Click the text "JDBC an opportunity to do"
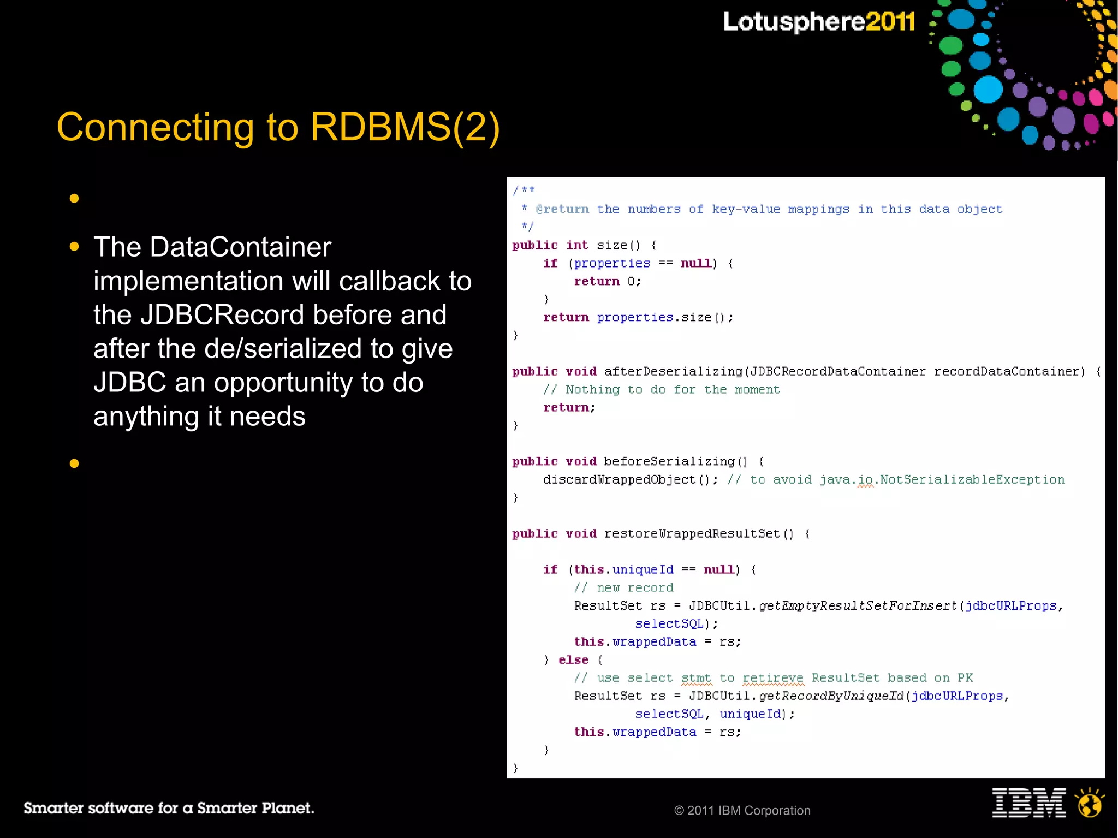The image size is (1118, 838). tap(258, 383)
